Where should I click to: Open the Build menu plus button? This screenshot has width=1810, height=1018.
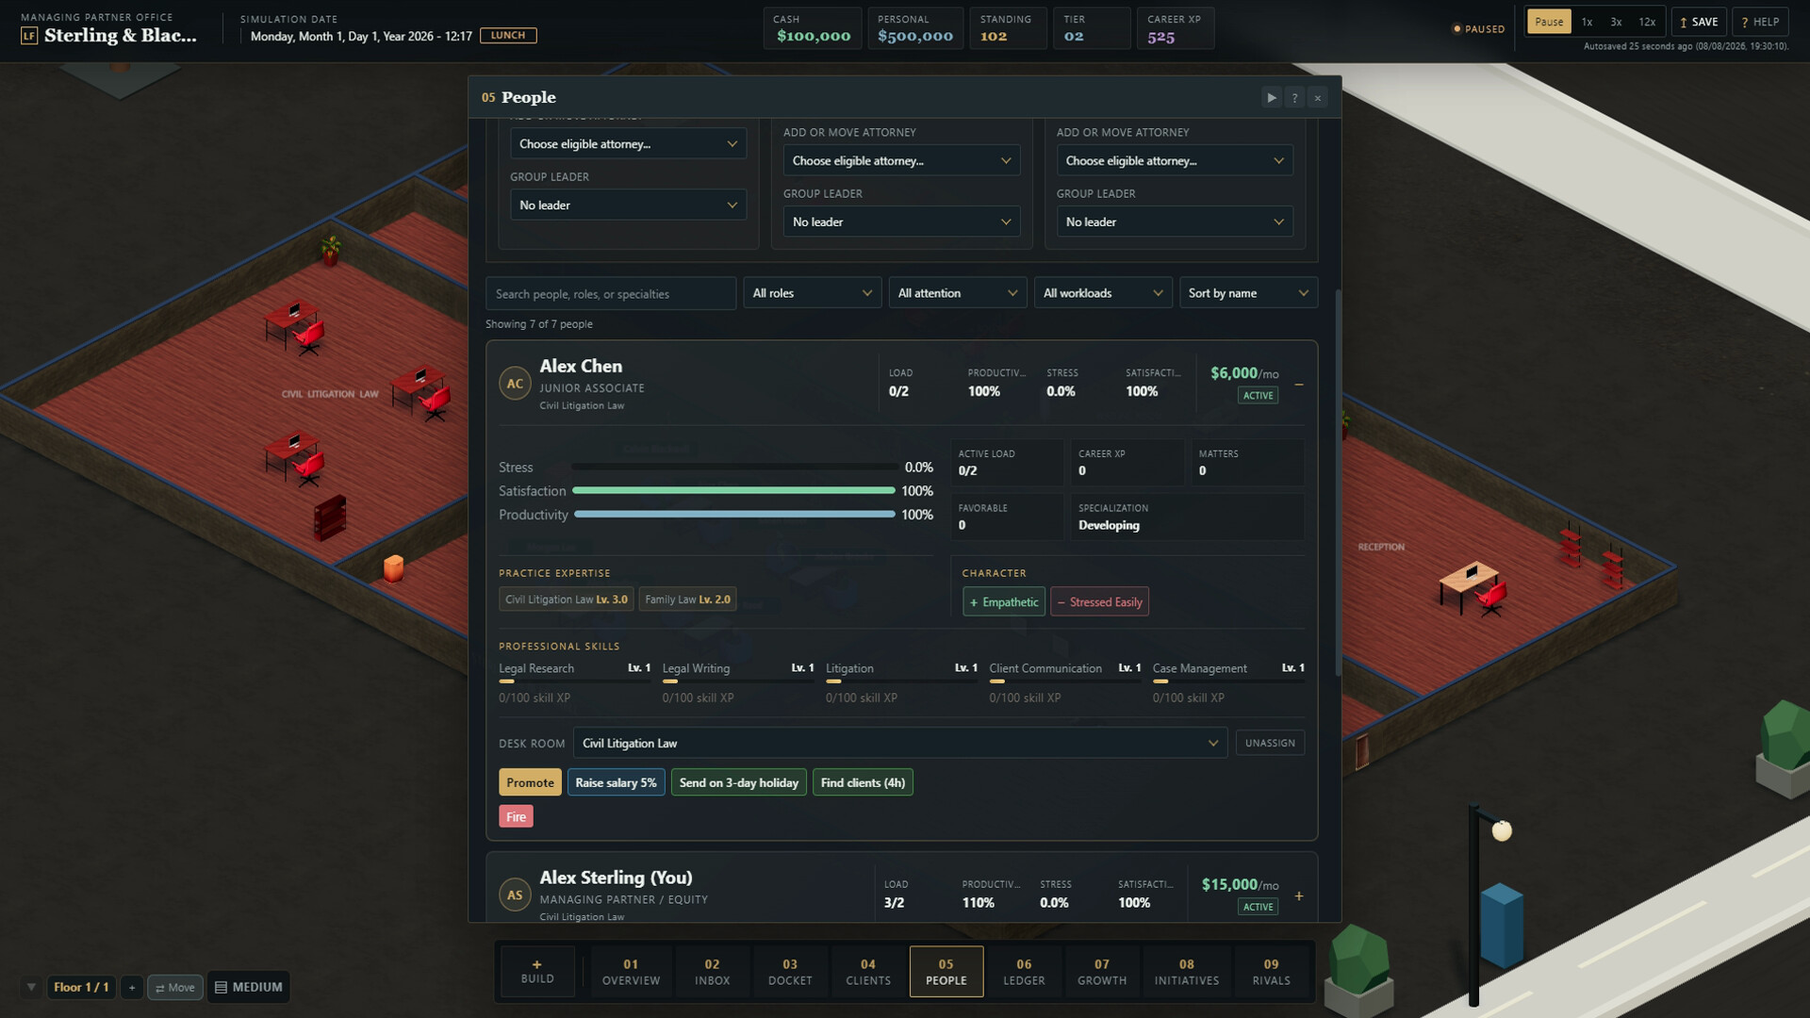tap(537, 971)
